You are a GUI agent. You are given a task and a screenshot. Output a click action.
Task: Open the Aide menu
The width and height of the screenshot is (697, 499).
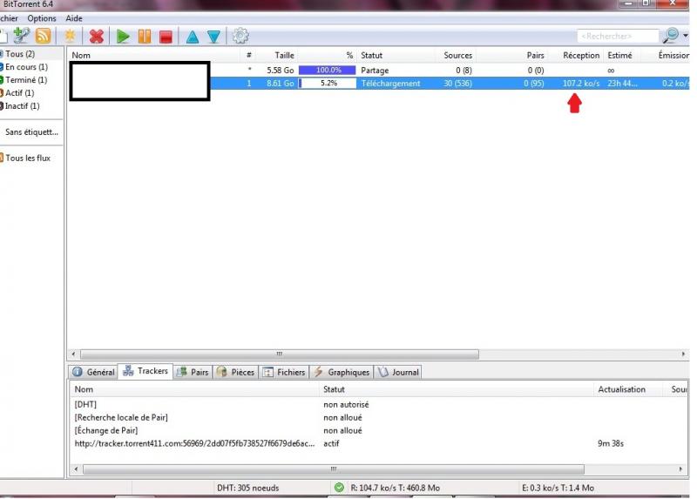tap(75, 18)
